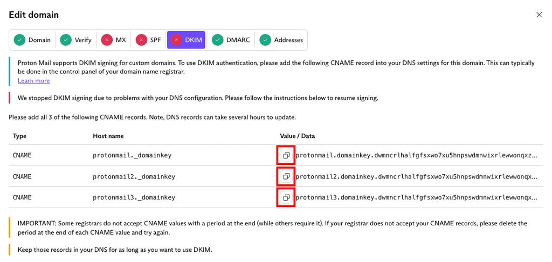Click the protonmail2.domainkey value text
The width and height of the screenshot is (552, 262).
pyautogui.click(x=417, y=176)
